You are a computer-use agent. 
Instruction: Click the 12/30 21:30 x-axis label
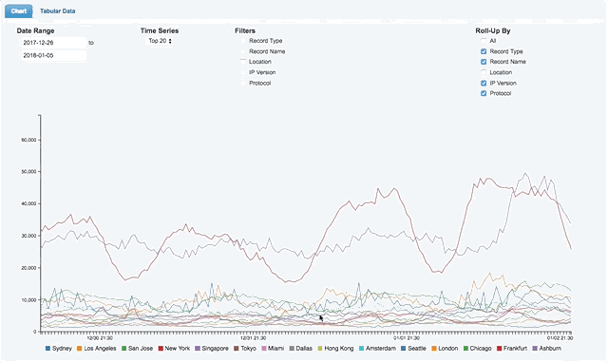click(x=100, y=338)
